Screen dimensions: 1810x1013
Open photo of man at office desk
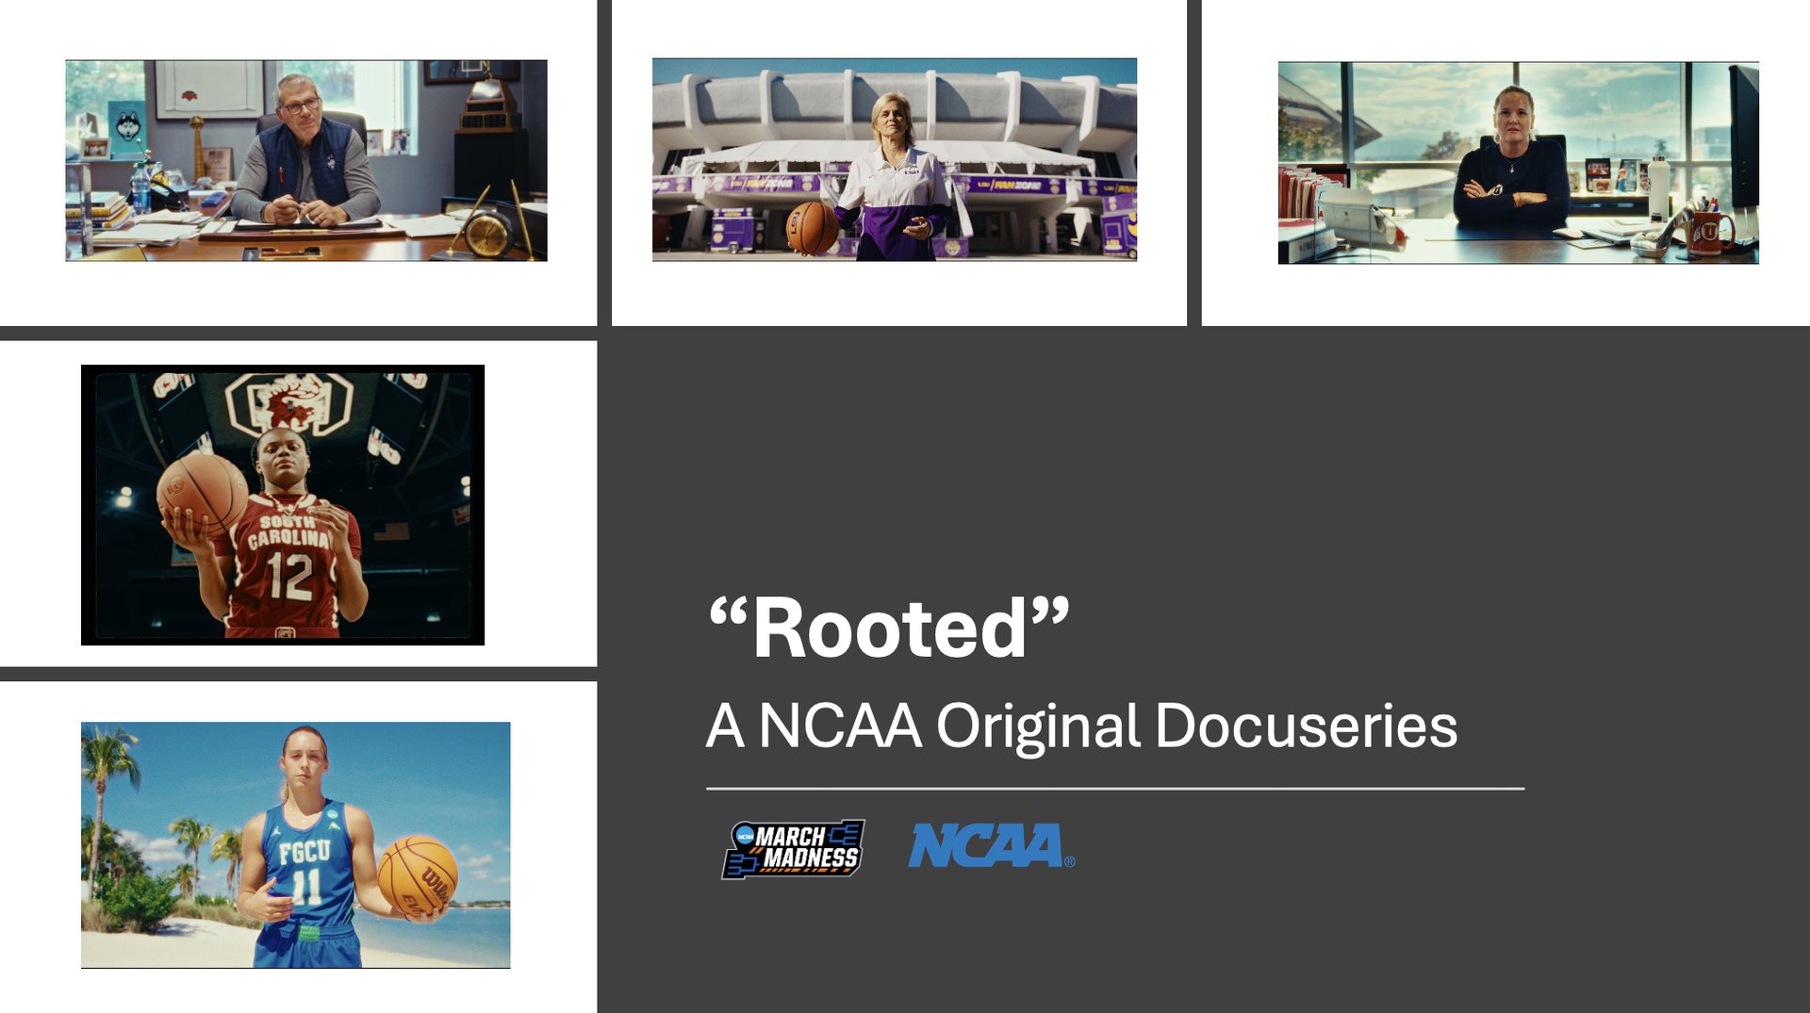pos(306,160)
